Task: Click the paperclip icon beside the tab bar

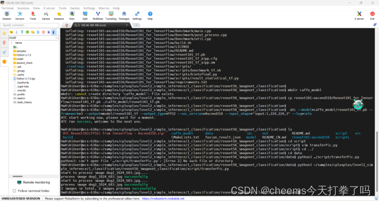Action: (x=375, y=25)
